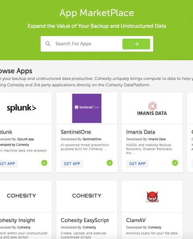Open the Splunk logo thumbnail
This screenshot has height=239, width=193.
coord(21,108)
